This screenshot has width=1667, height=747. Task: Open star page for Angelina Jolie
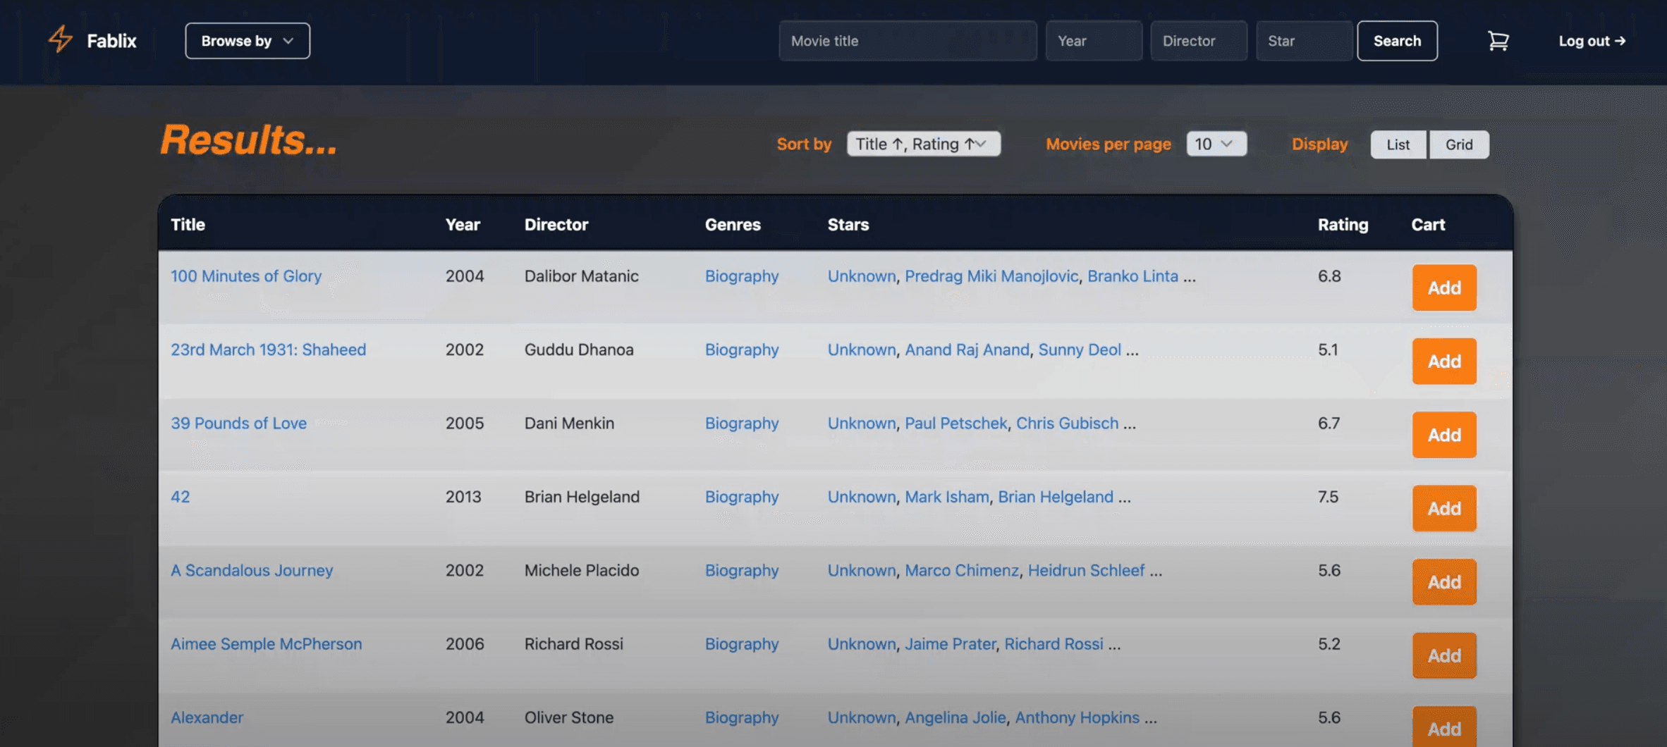955,717
